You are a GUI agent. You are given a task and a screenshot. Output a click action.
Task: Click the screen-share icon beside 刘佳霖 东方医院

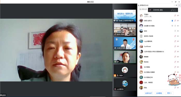172,26
